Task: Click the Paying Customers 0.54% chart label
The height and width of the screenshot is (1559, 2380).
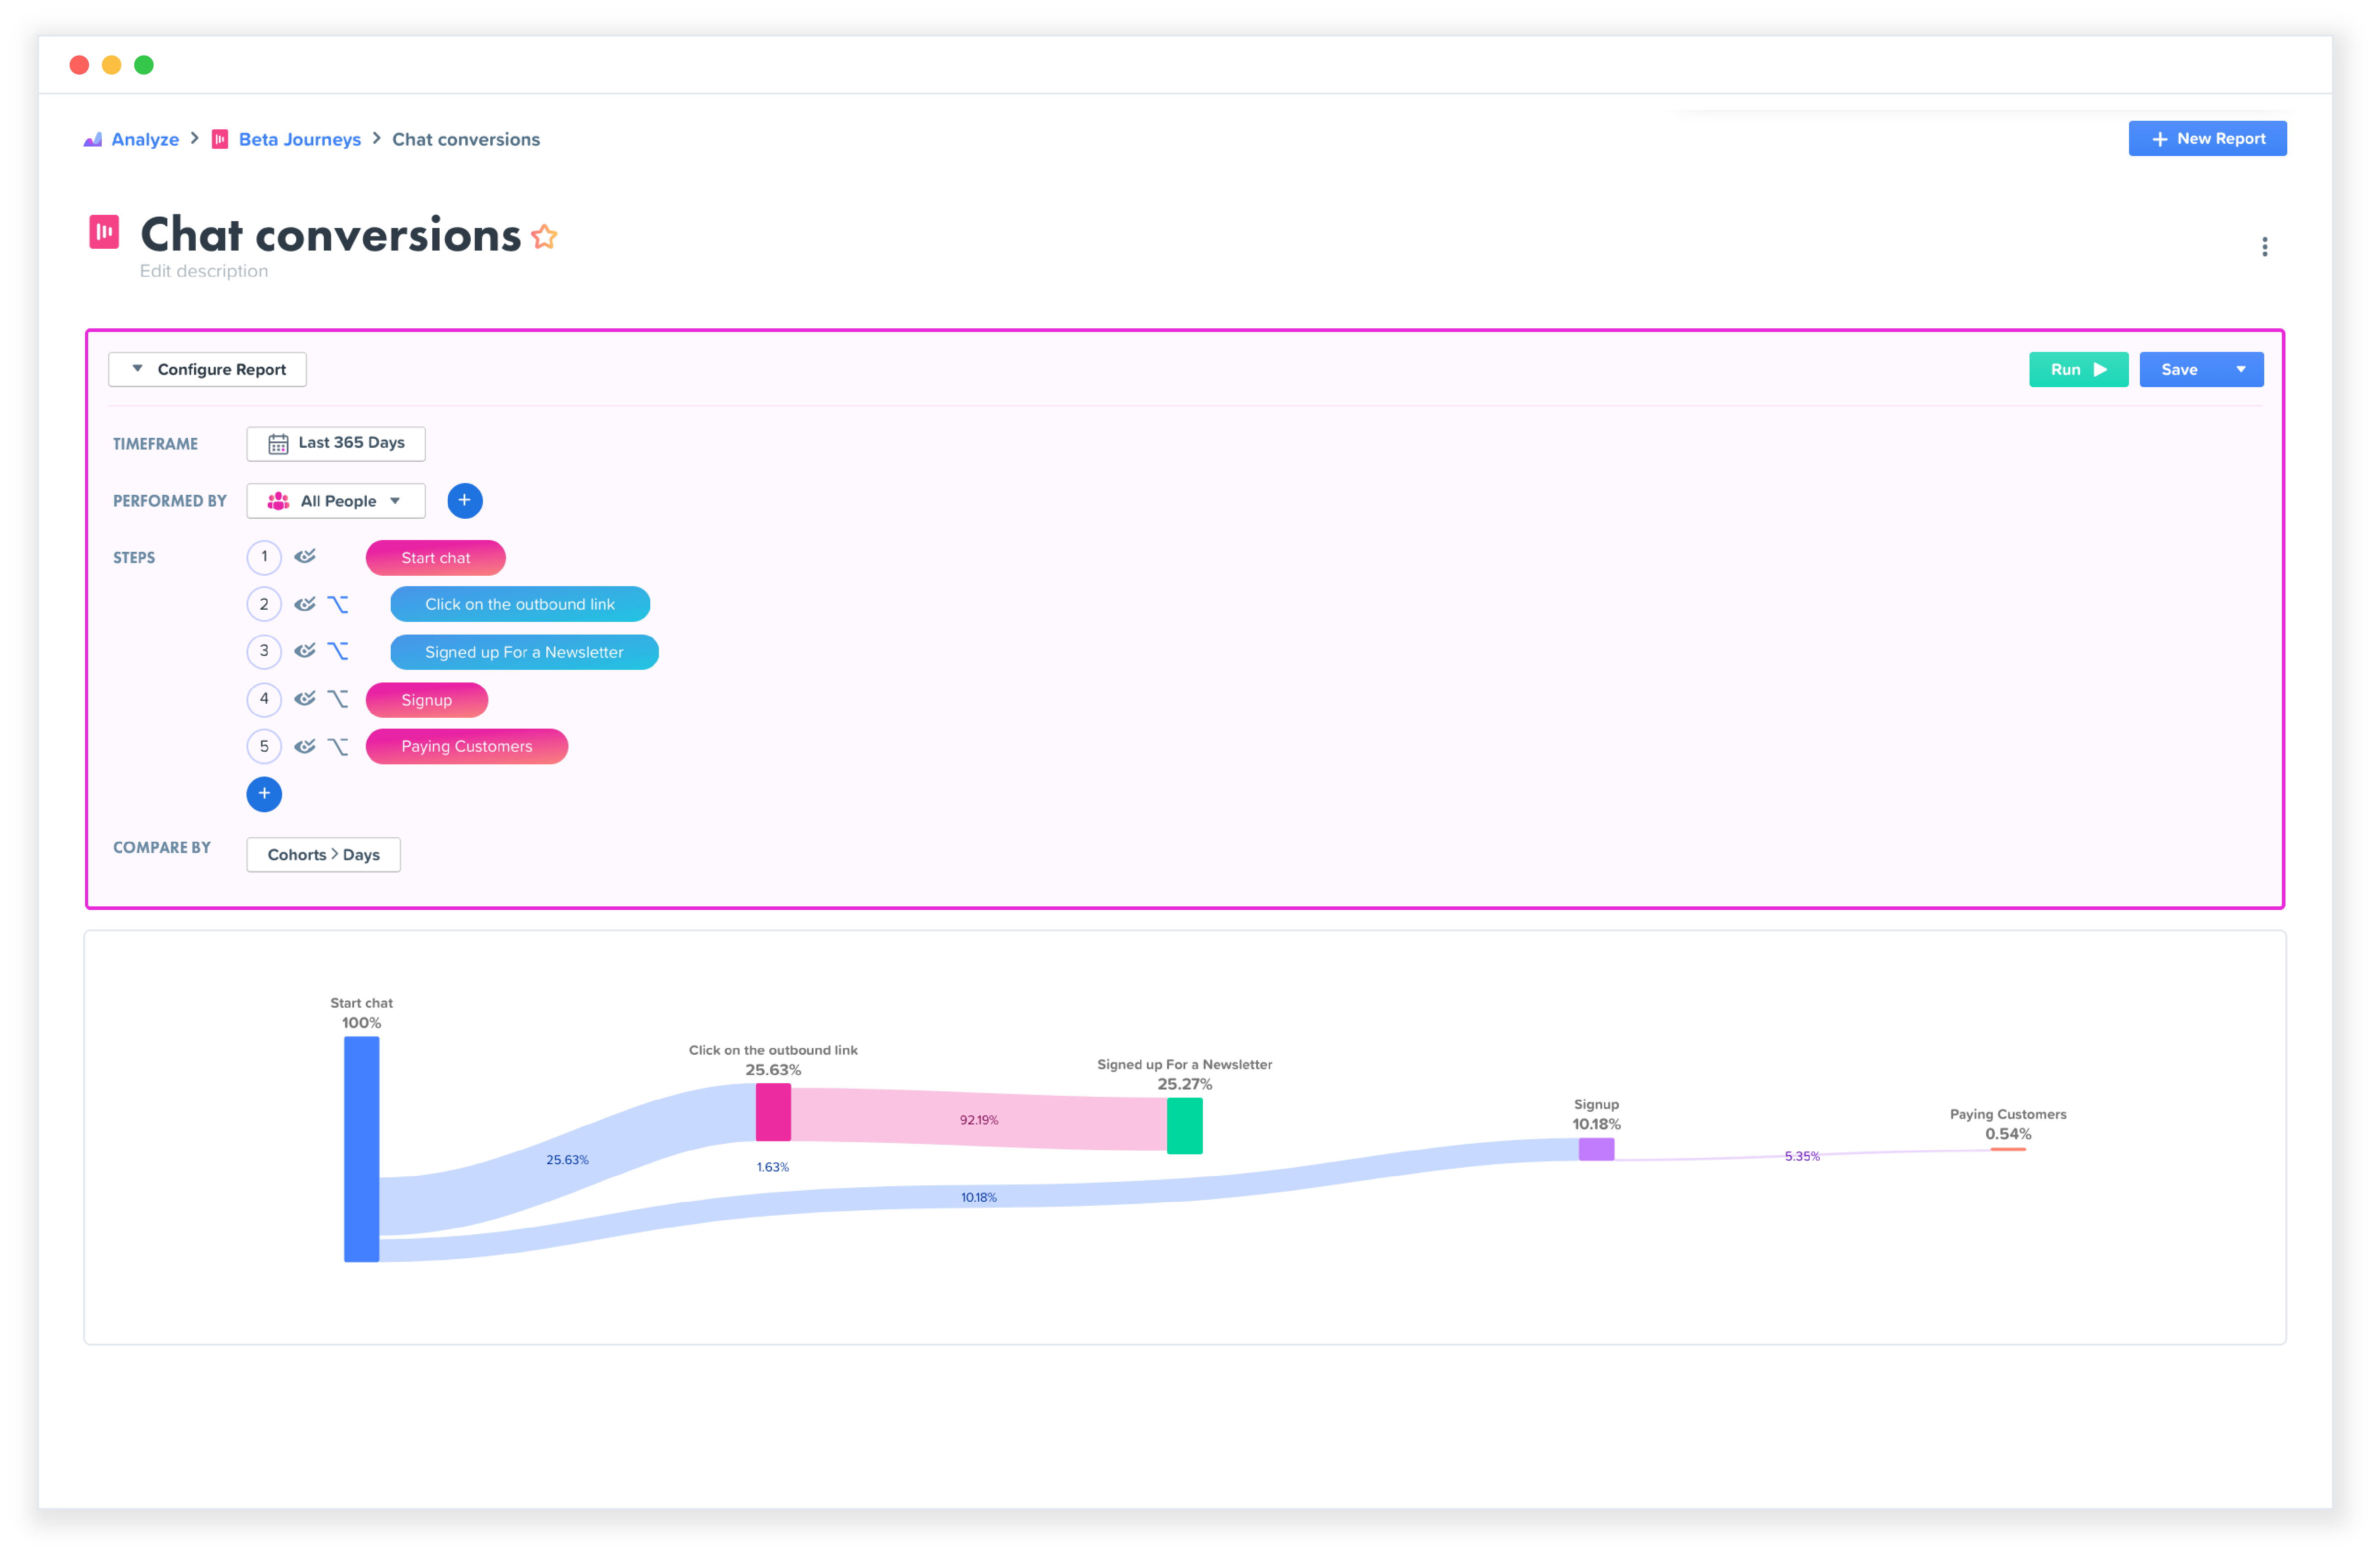Action: (x=2008, y=1125)
